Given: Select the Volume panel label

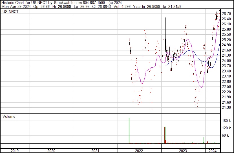Looking at the screenshot, I should tap(9, 116).
